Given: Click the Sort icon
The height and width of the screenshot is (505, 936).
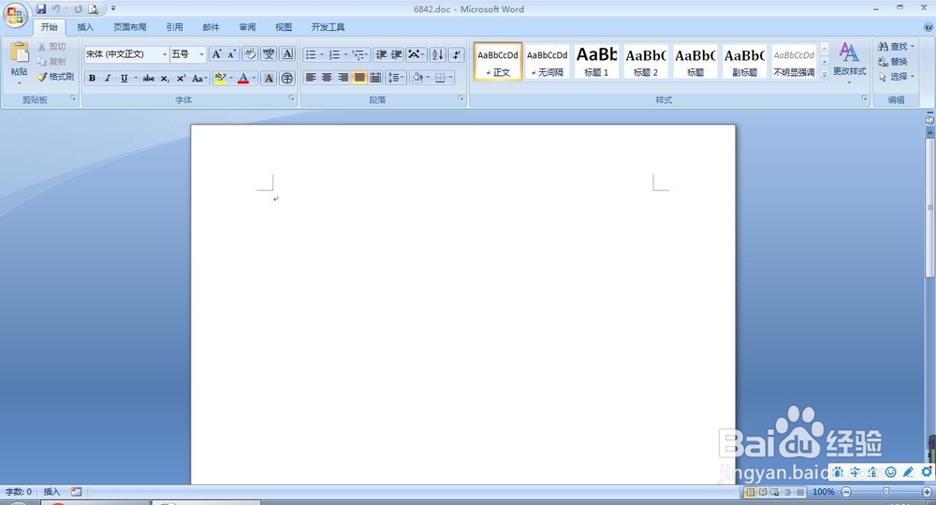Looking at the screenshot, I should pos(437,54).
